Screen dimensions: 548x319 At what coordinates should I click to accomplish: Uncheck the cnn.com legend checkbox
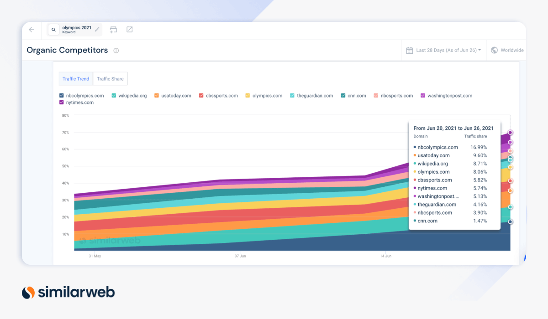pos(343,96)
